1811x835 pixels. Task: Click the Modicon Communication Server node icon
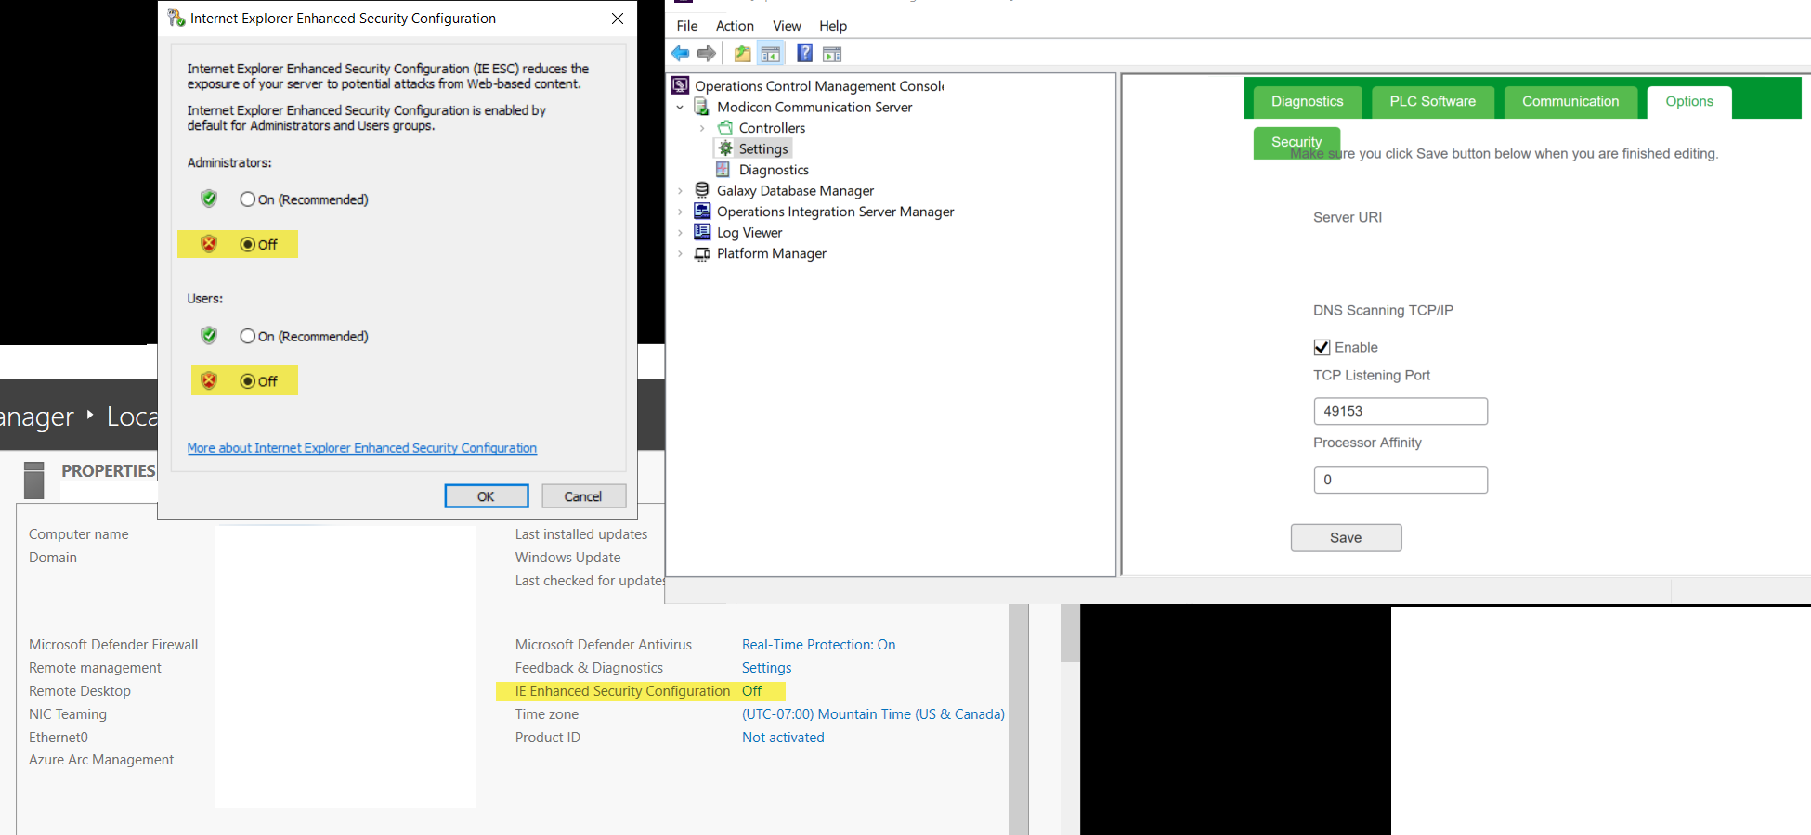click(703, 107)
